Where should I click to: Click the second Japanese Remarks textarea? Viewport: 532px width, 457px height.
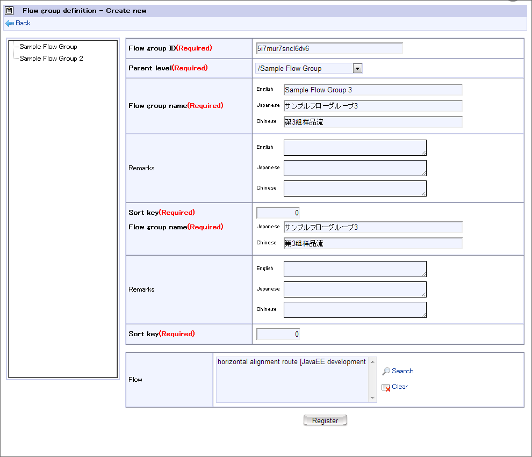pyautogui.click(x=355, y=289)
